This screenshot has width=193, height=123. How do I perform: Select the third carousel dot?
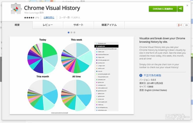[x=74, y=32]
